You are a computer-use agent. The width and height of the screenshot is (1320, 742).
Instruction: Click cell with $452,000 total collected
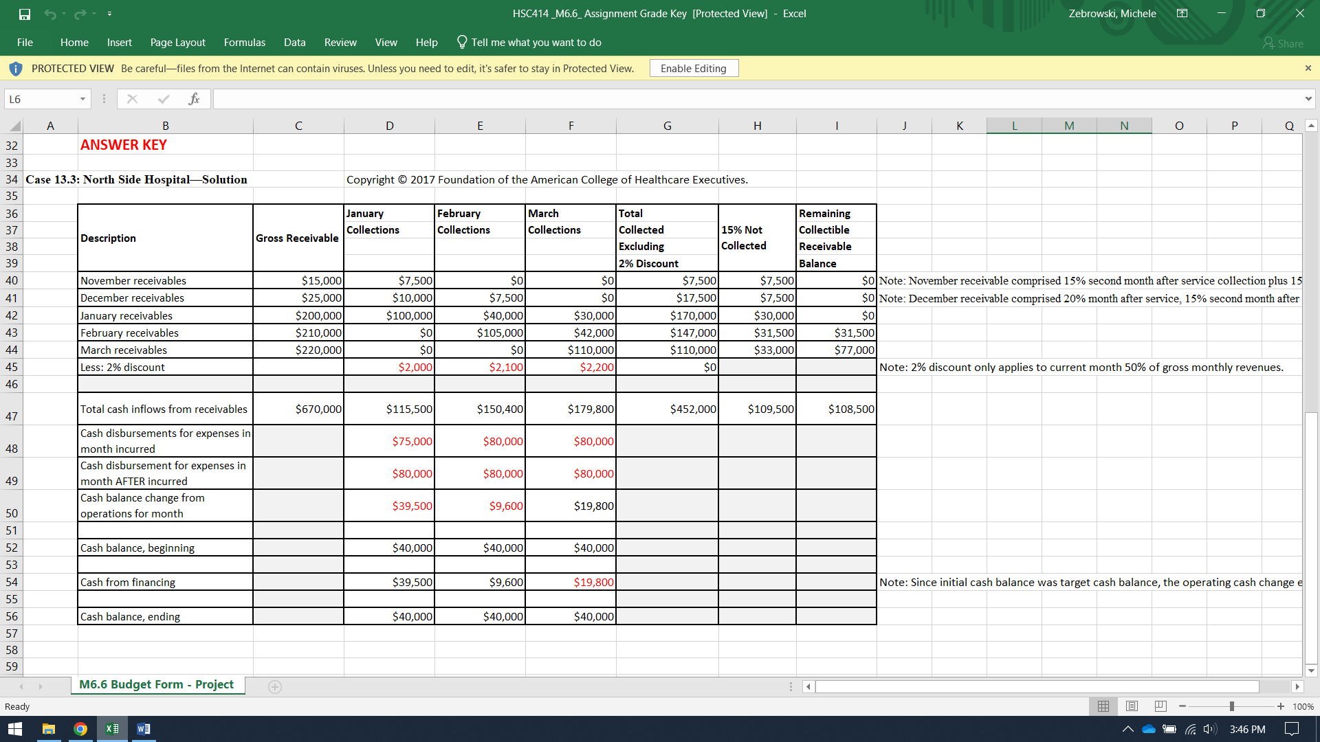pos(667,409)
